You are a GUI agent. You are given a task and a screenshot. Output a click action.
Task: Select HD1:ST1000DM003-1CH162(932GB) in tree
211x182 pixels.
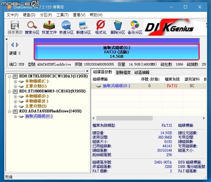(52, 91)
